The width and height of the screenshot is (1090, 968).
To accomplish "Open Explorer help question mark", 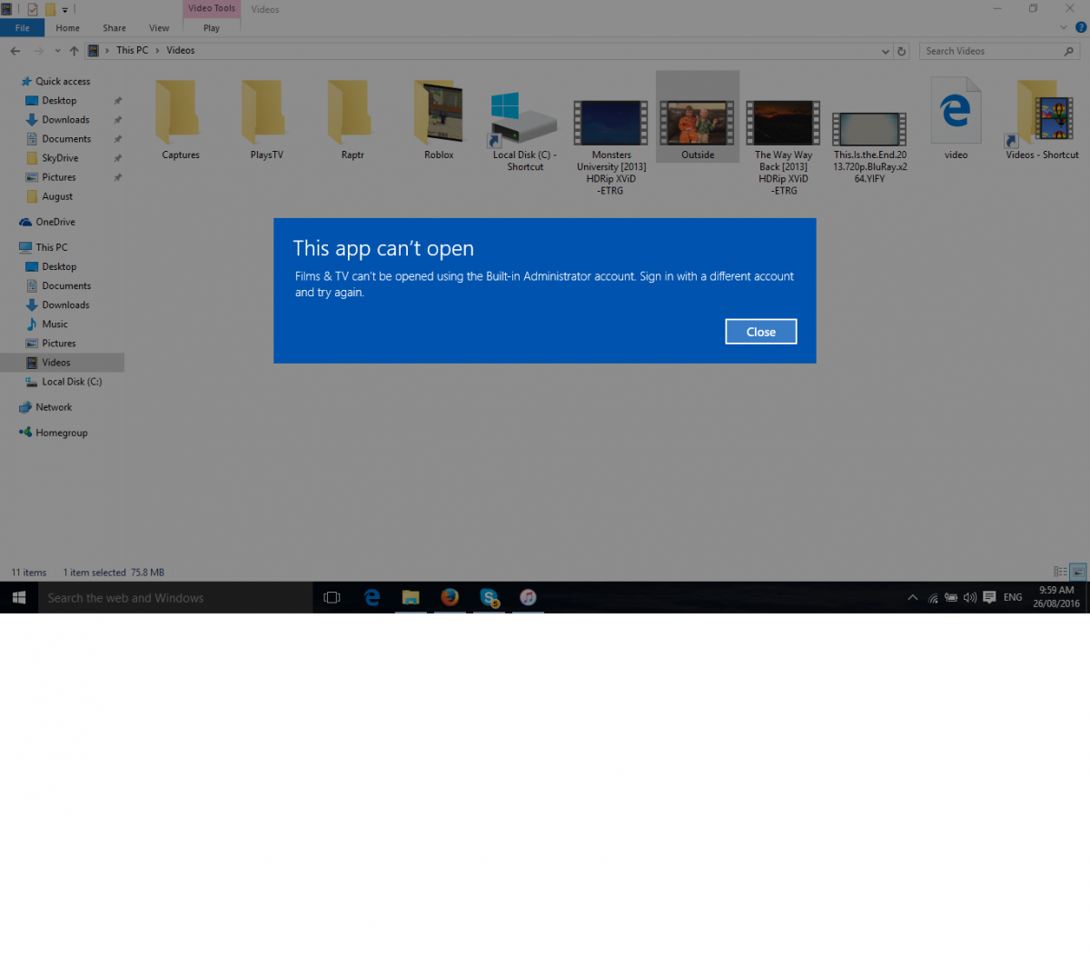I will [1081, 28].
